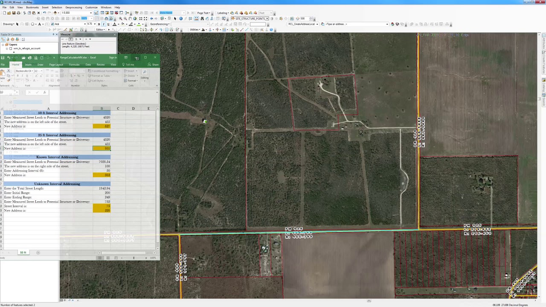546x307 pixels.
Task: Open the SITE_STRUCTURE_POINTS layer dropdown
Action: coord(267,18)
